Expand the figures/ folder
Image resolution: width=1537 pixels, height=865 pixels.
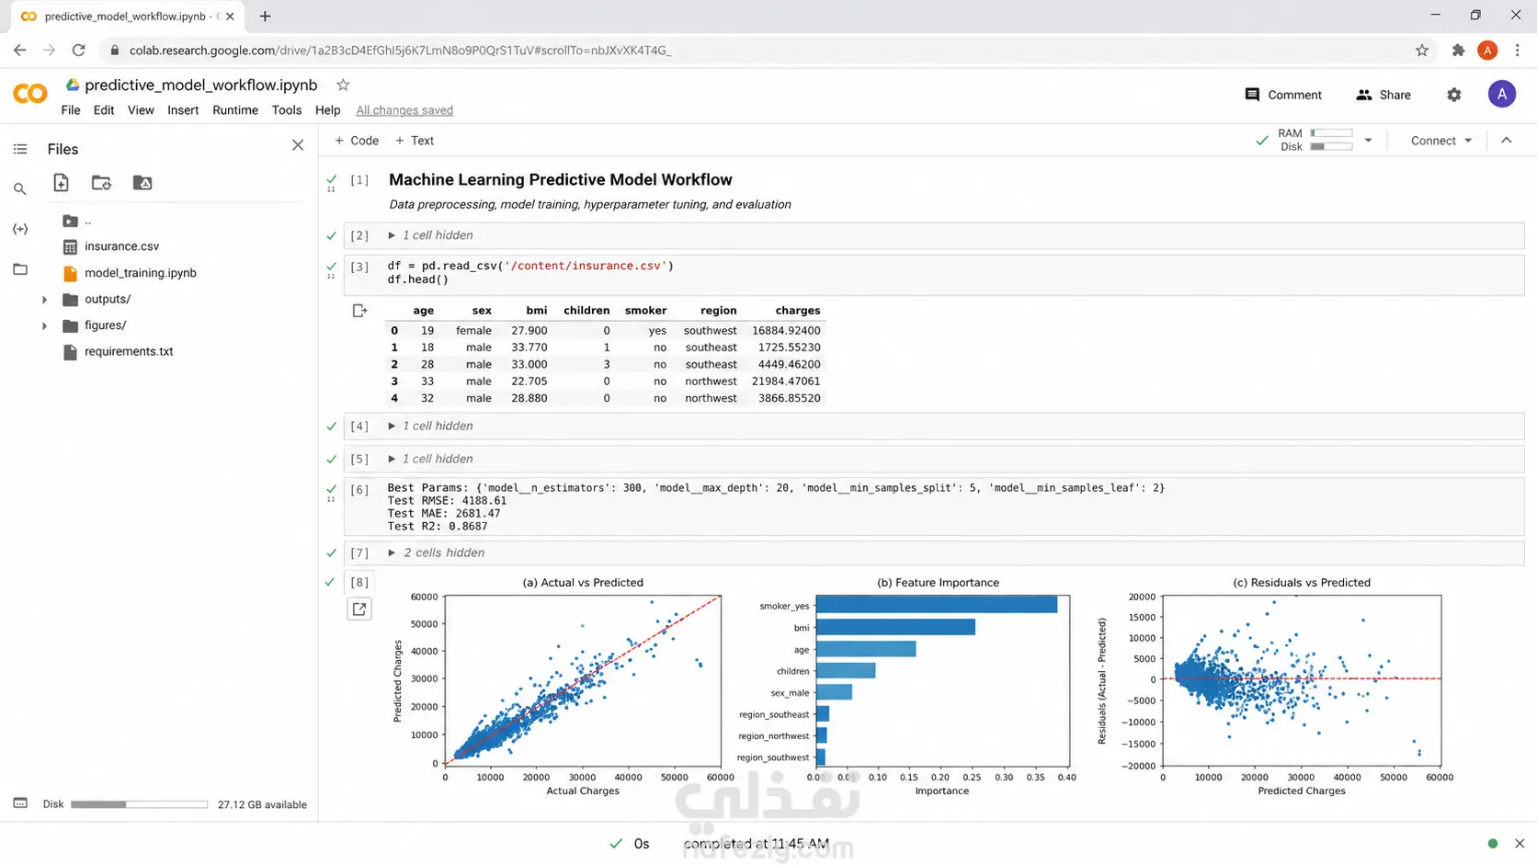click(x=44, y=325)
